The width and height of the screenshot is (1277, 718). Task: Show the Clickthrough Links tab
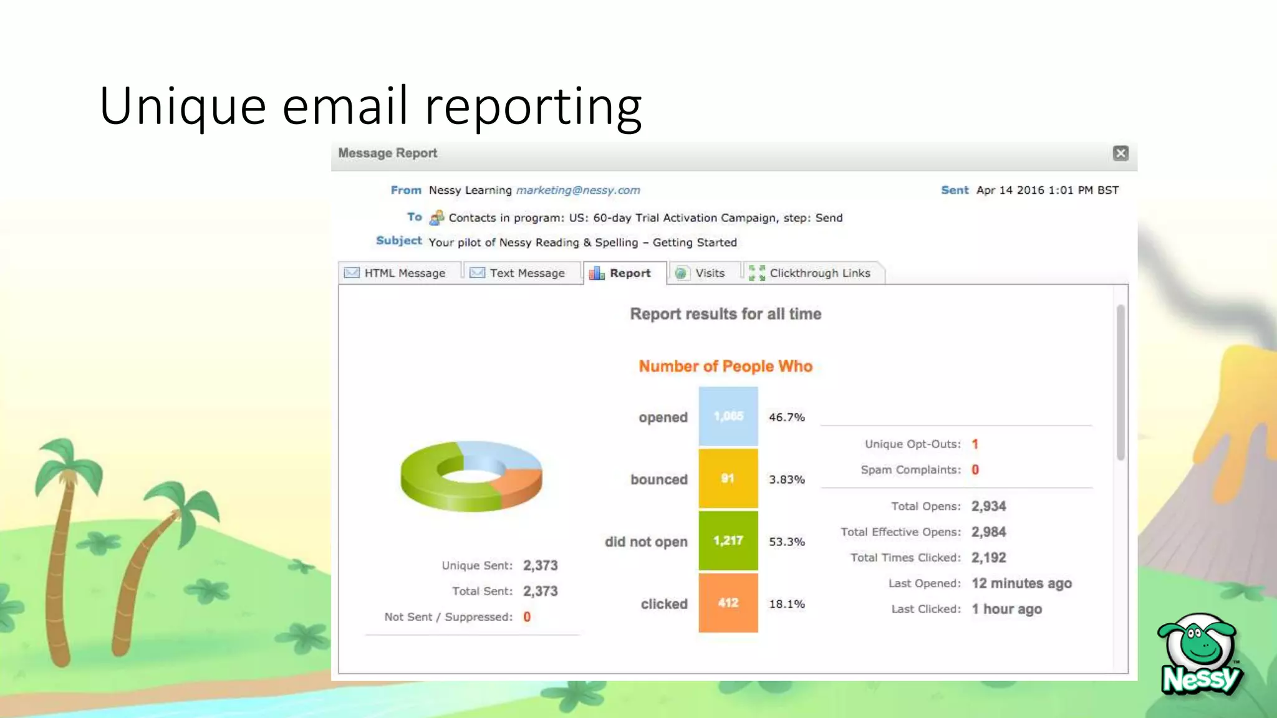coord(814,273)
